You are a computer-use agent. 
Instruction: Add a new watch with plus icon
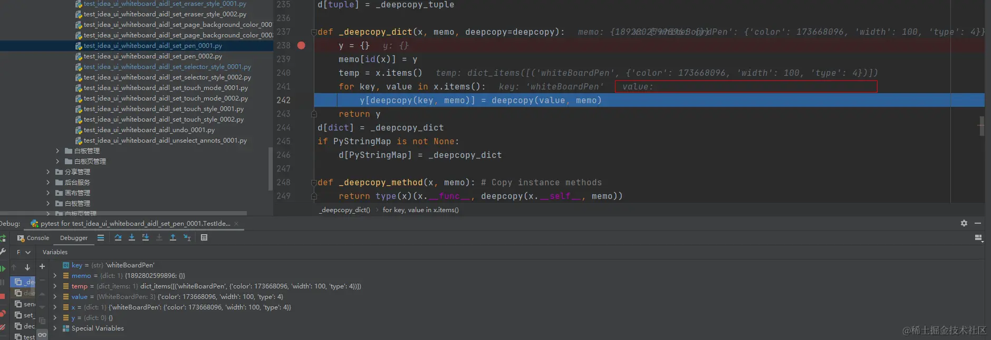pyautogui.click(x=42, y=267)
